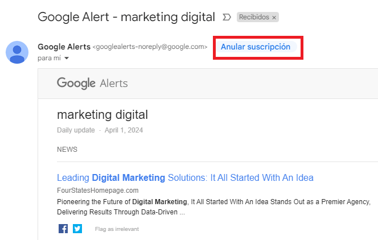Click the 'Daily update' text
The width and height of the screenshot is (378, 240).
click(76, 130)
